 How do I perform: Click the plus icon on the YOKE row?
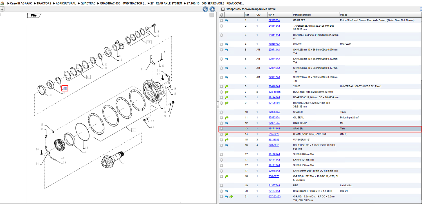pyautogui.click(x=222, y=86)
